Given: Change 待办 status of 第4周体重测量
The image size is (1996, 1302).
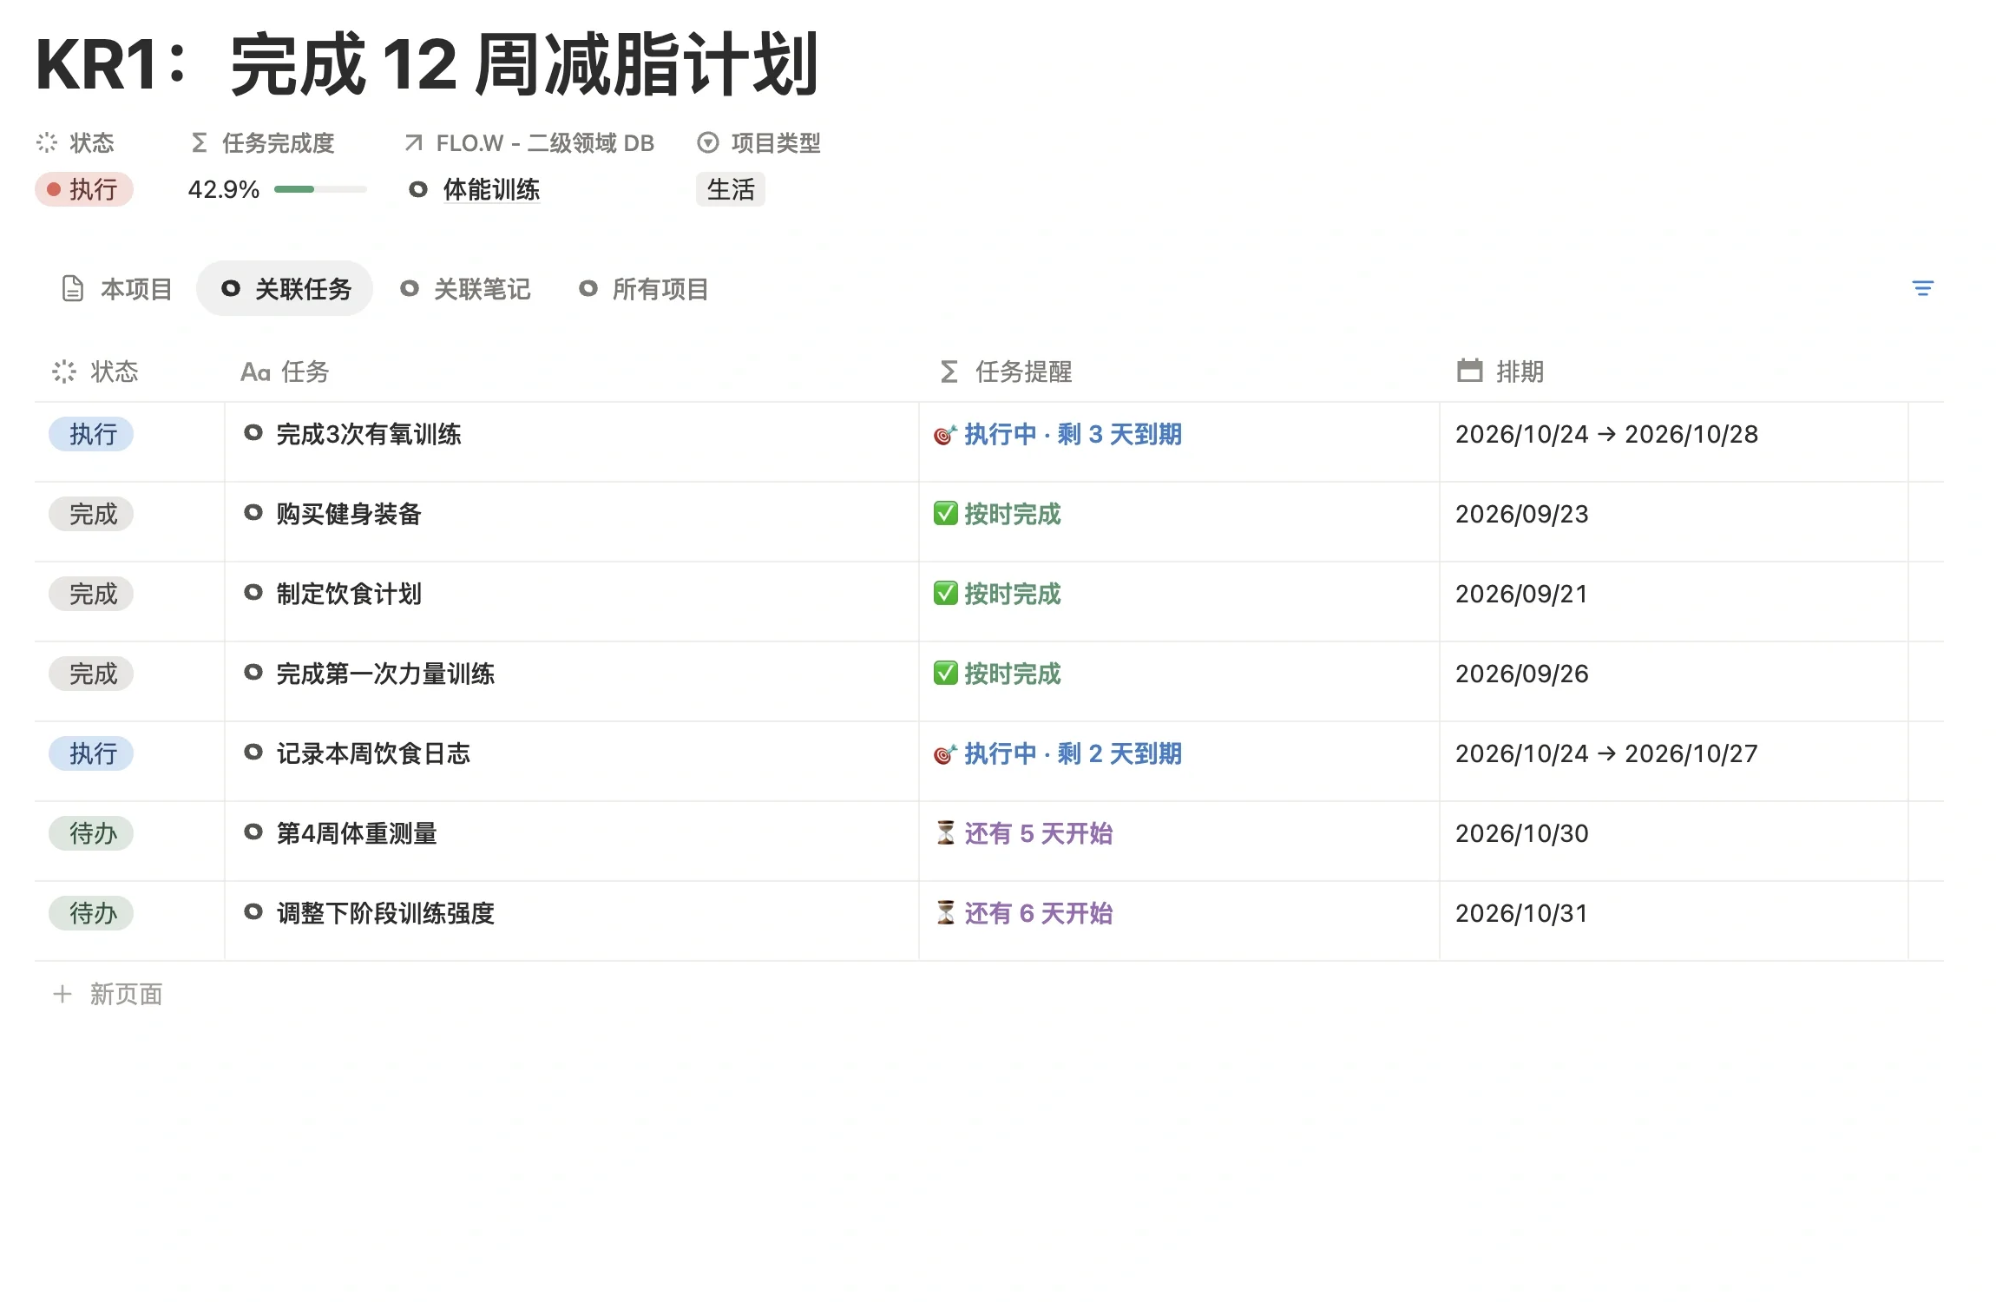Looking at the screenshot, I should point(91,833).
